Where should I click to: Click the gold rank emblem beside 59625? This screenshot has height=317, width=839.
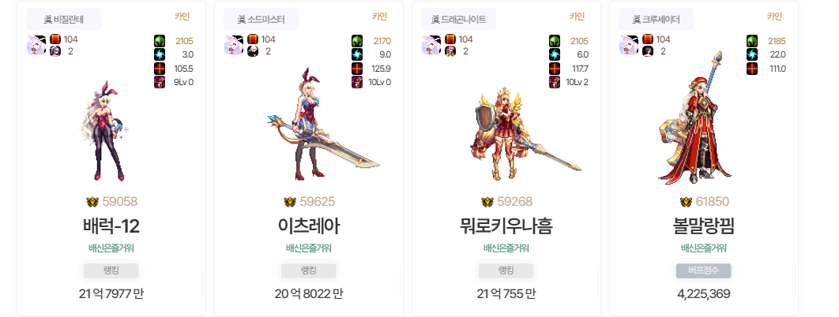tap(290, 202)
